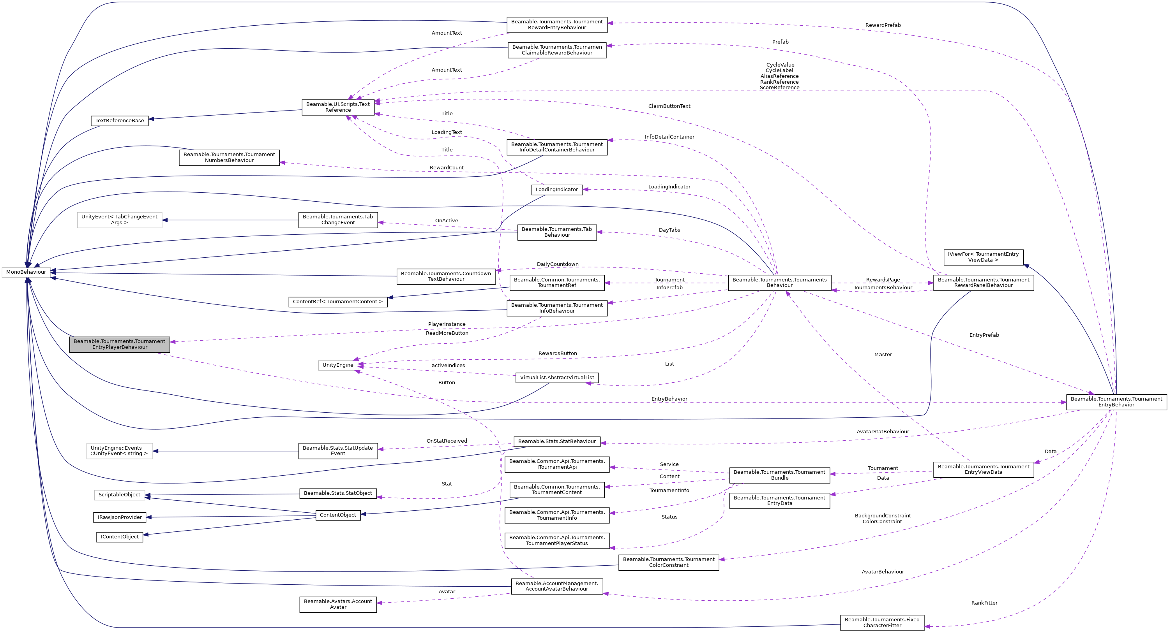Open the Beamable.Stats.StatBehaviour node
1169x633 pixels.
tap(557, 441)
